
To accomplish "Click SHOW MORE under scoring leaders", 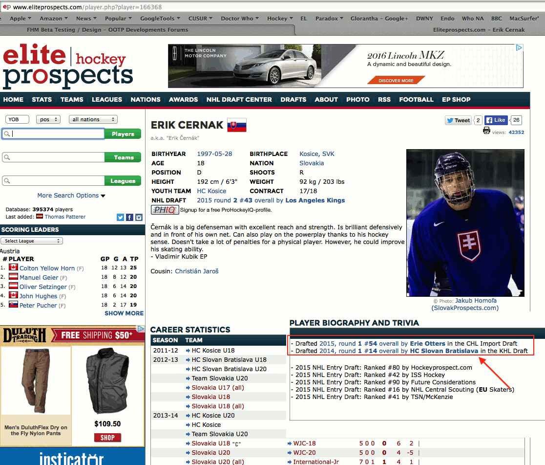I will point(124,313).
